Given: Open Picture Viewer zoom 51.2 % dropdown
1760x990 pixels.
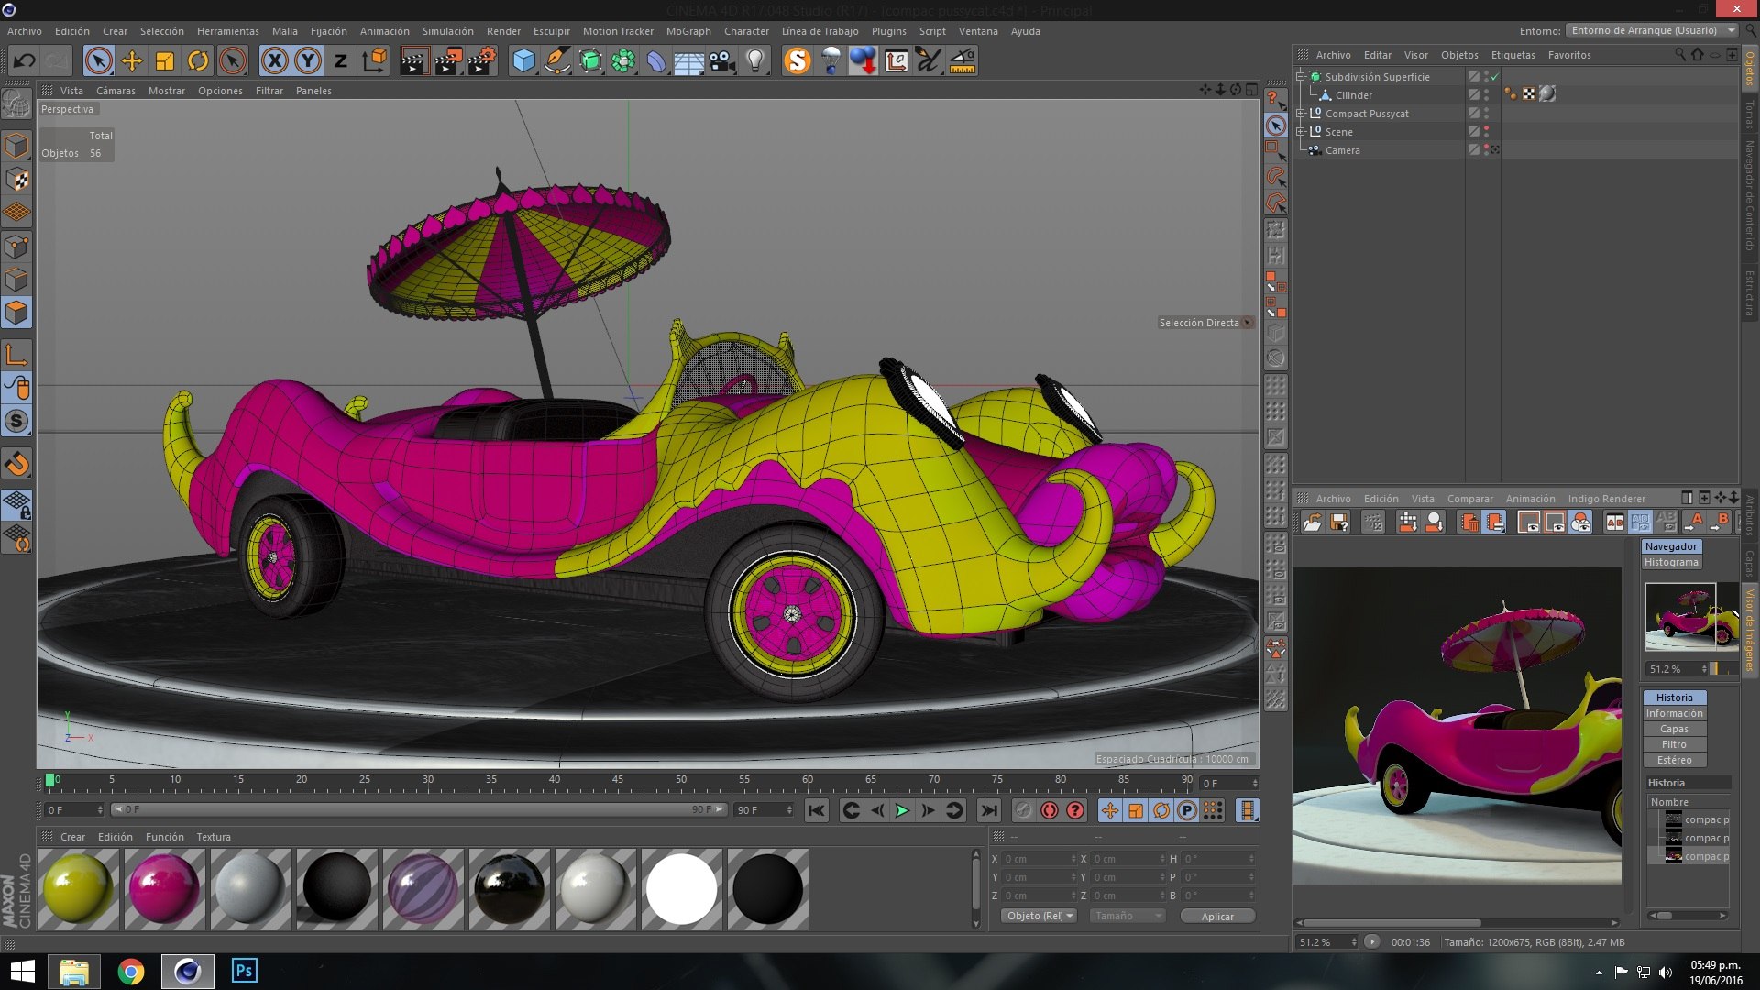Looking at the screenshot, I should [1327, 942].
